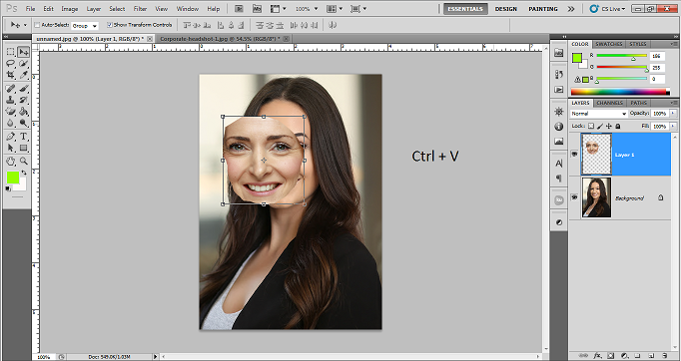Screen dimensions: 681x361
Task: Switch to the Essentials workspace
Action: point(465,9)
